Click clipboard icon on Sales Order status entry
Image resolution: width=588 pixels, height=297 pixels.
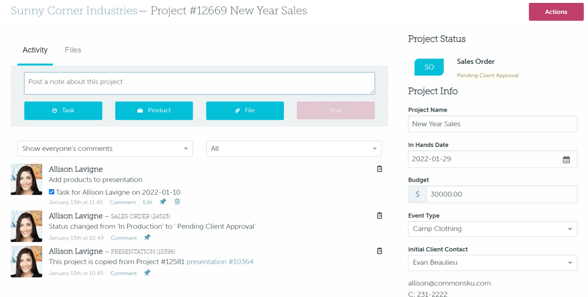point(379,216)
